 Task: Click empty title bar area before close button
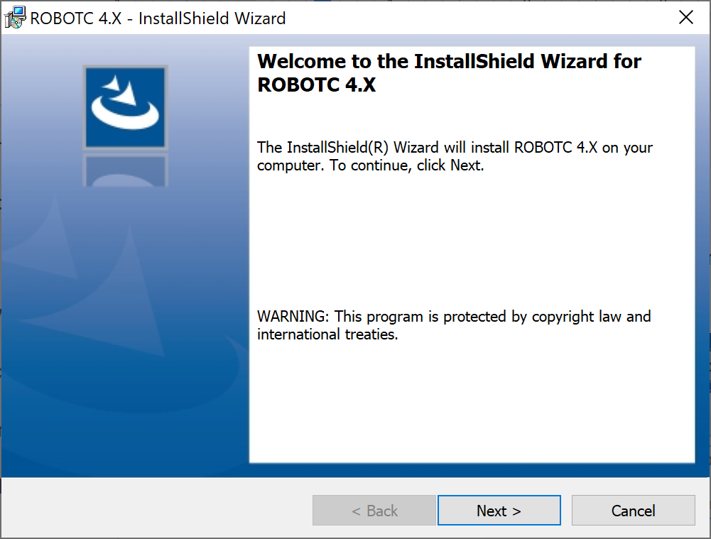(483, 18)
